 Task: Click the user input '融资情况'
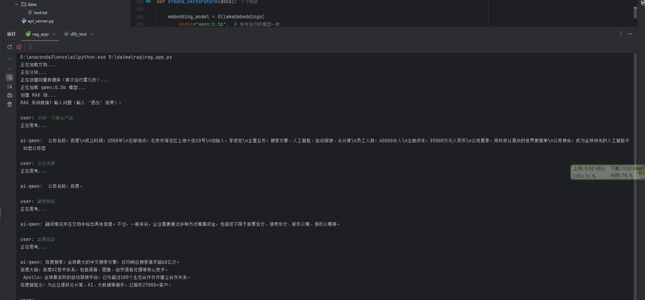46,202
